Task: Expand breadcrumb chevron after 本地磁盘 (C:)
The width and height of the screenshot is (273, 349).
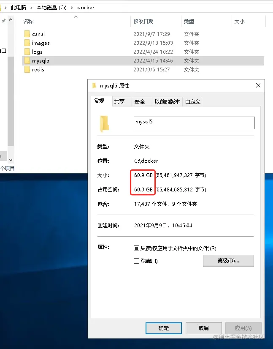Action: pos(72,8)
